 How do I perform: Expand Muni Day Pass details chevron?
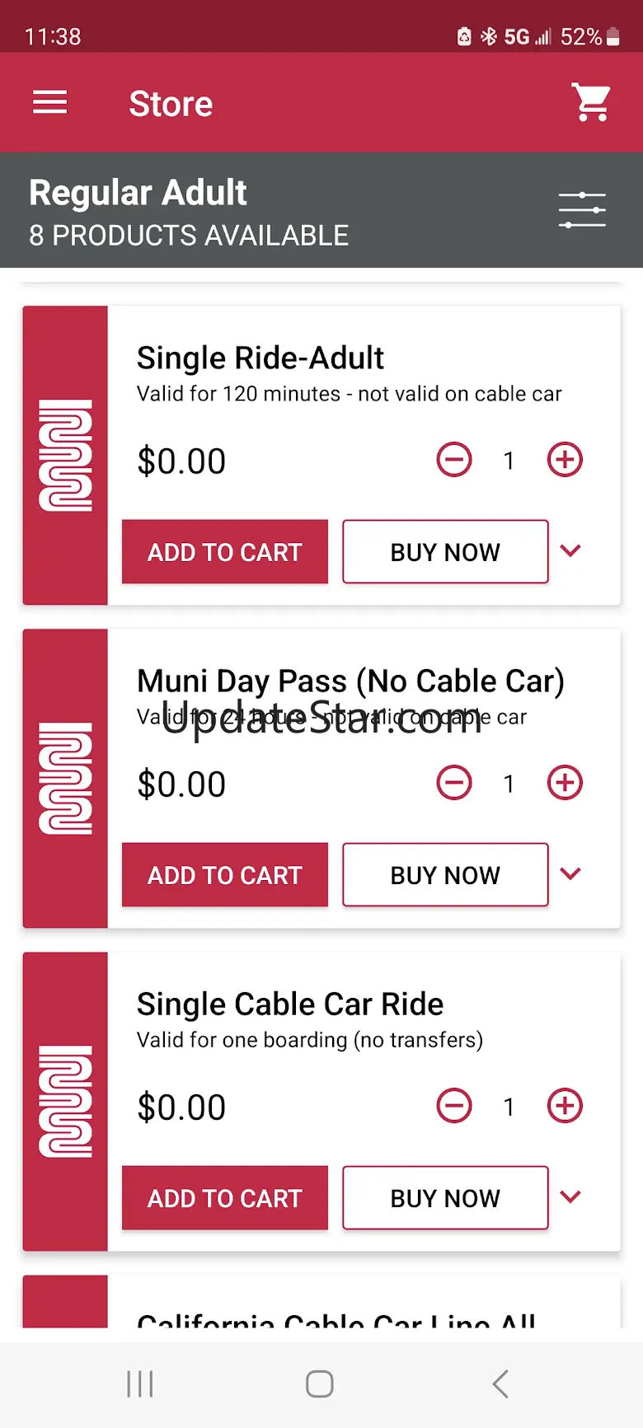pos(570,873)
